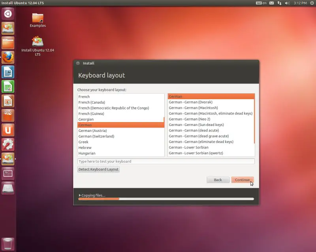
Task: Click the running installer icon above Workspace Switcher
Action: [8, 159]
